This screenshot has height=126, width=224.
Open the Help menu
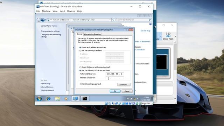tap(79, 11)
